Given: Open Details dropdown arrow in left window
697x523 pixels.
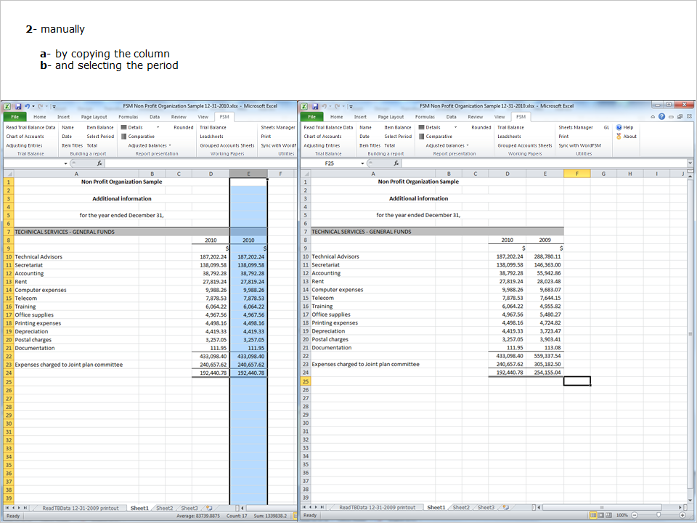Looking at the screenshot, I should 158,127.
